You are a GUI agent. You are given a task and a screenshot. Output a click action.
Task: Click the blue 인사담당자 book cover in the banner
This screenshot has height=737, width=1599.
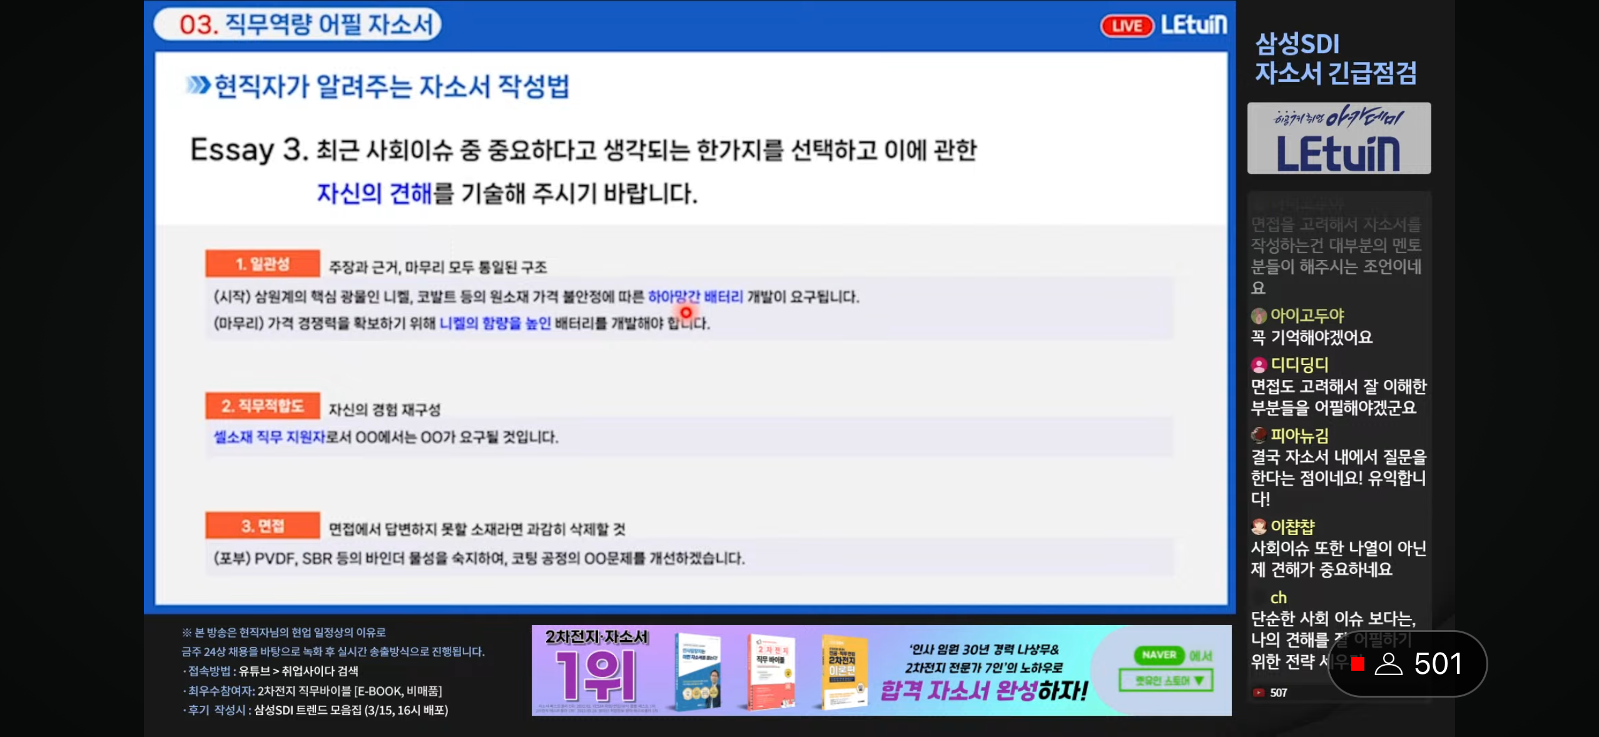(x=699, y=672)
